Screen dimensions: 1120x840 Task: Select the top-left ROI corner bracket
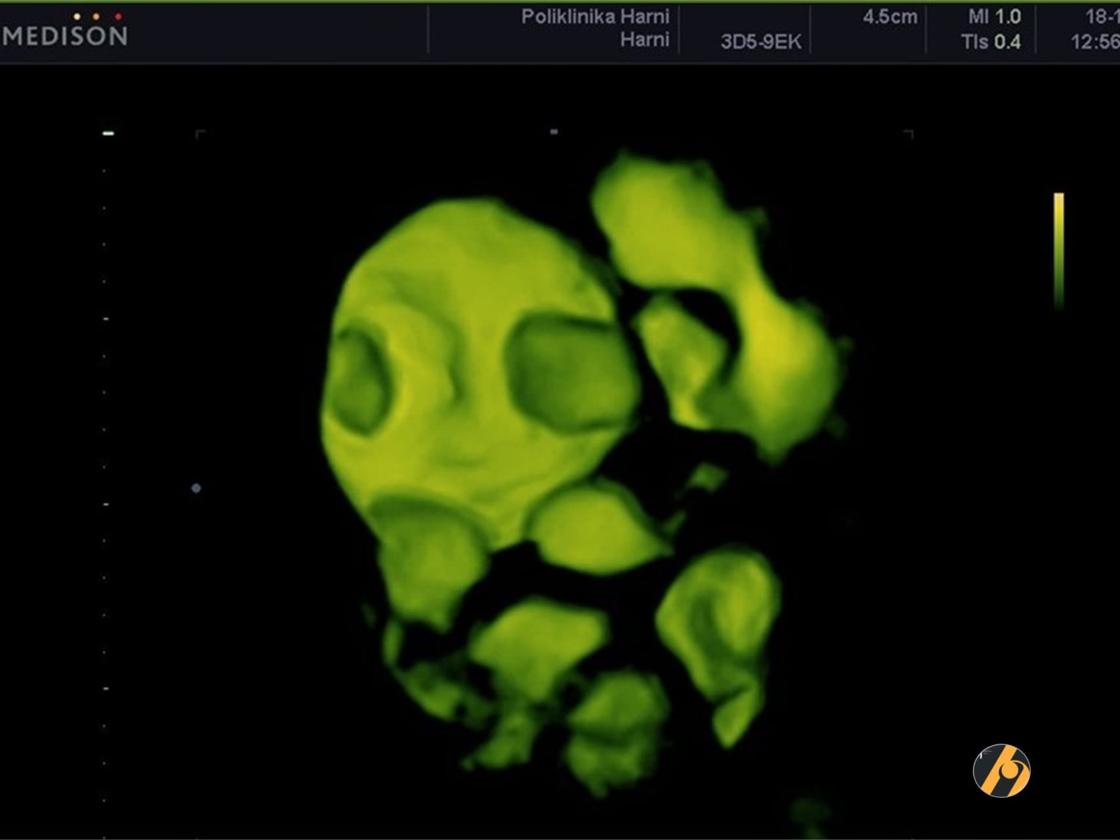pyautogui.click(x=201, y=135)
